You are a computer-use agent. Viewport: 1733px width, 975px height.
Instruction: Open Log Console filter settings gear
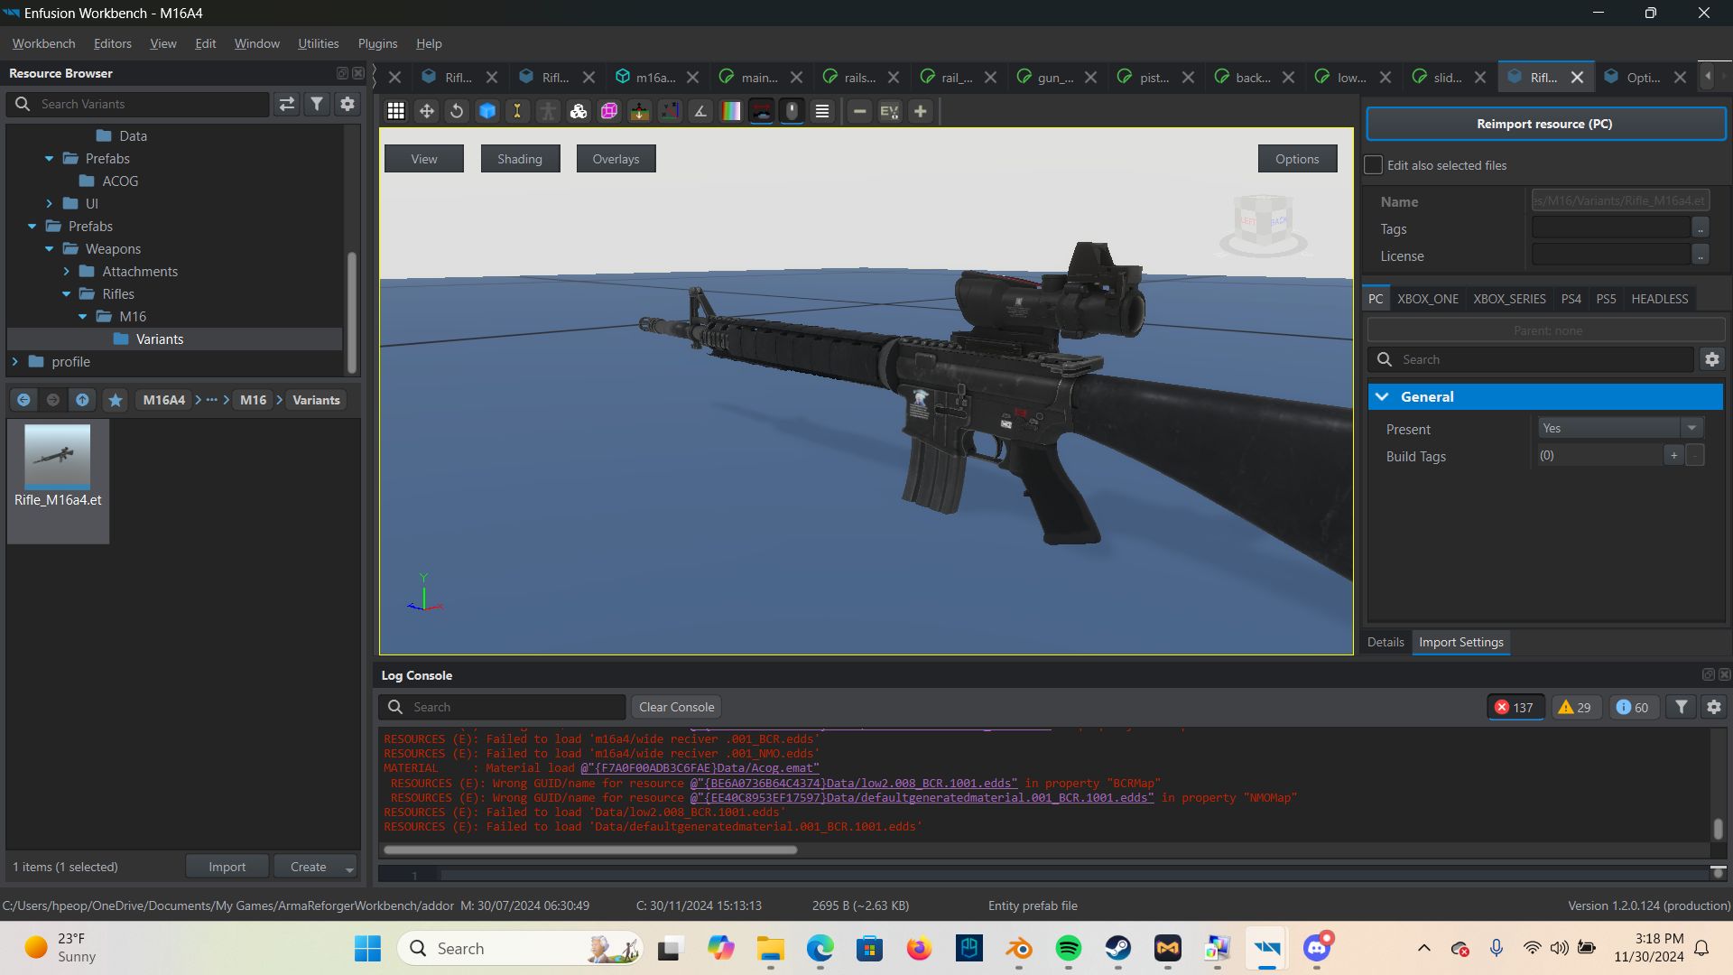pos(1713,707)
